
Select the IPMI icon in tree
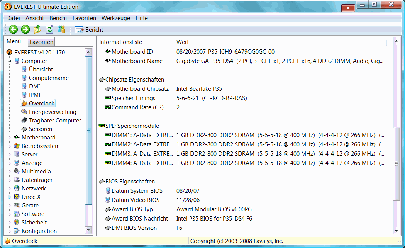point(24,95)
